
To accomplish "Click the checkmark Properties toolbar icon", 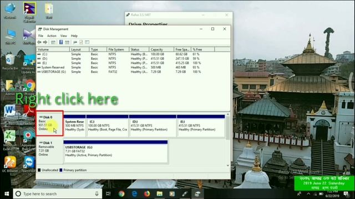I will coord(81,42).
